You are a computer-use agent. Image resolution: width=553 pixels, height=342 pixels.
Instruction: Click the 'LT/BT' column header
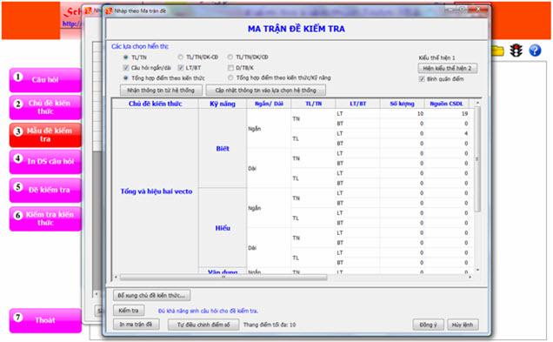point(357,104)
